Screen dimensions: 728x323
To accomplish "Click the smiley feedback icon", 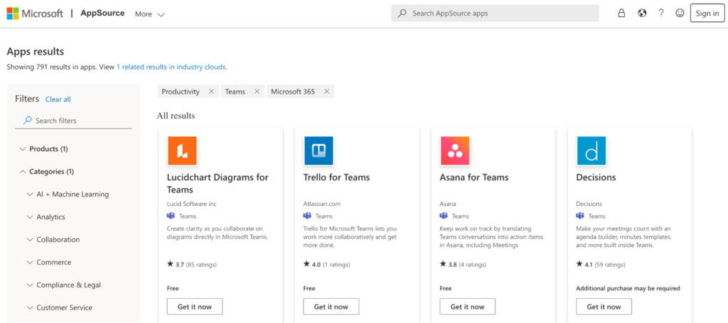I will coord(680,13).
